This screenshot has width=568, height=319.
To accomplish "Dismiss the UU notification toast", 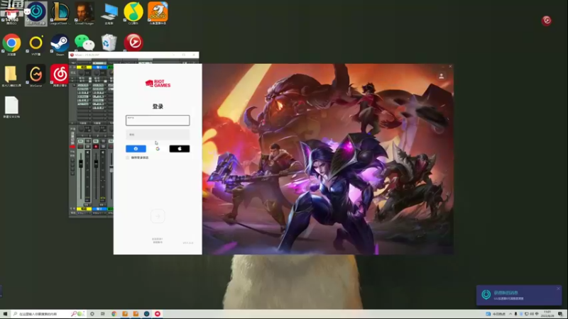I will pyautogui.click(x=558, y=289).
